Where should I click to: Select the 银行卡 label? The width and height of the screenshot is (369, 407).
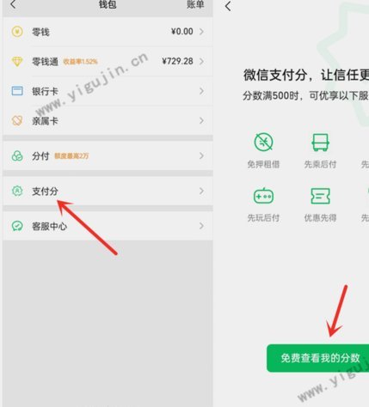click(x=45, y=91)
